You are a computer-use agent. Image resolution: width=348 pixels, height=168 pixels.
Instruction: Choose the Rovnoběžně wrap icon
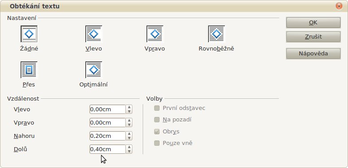tap(216, 34)
